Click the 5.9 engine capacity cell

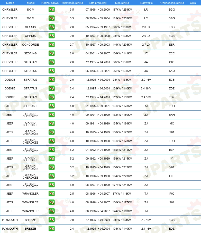(72, 185)
